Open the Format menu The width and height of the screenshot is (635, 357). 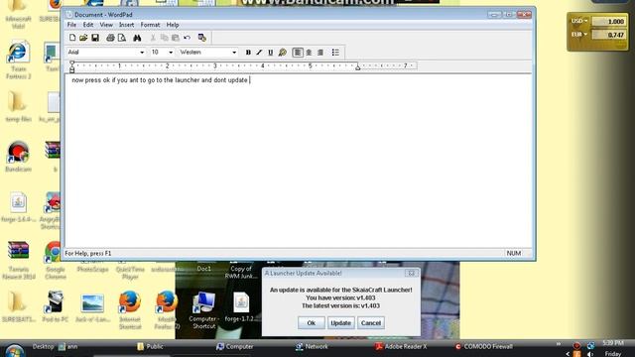[x=150, y=25]
